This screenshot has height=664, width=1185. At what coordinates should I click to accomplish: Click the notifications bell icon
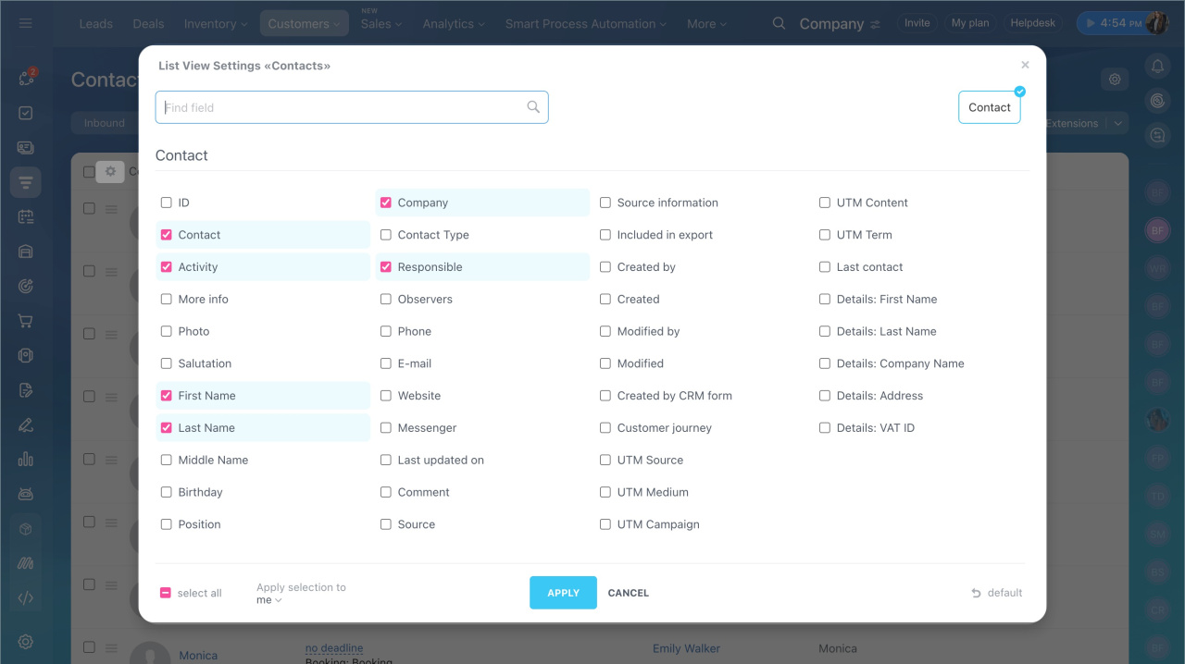tap(1157, 66)
